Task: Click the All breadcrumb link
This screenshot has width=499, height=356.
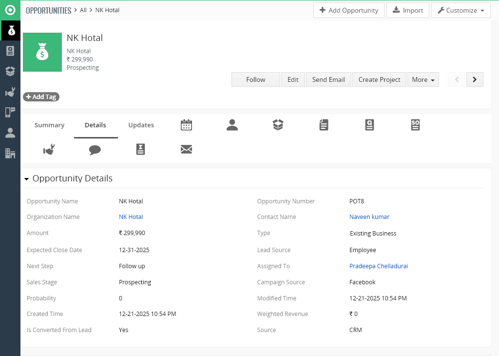Action: click(x=83, y=10)
